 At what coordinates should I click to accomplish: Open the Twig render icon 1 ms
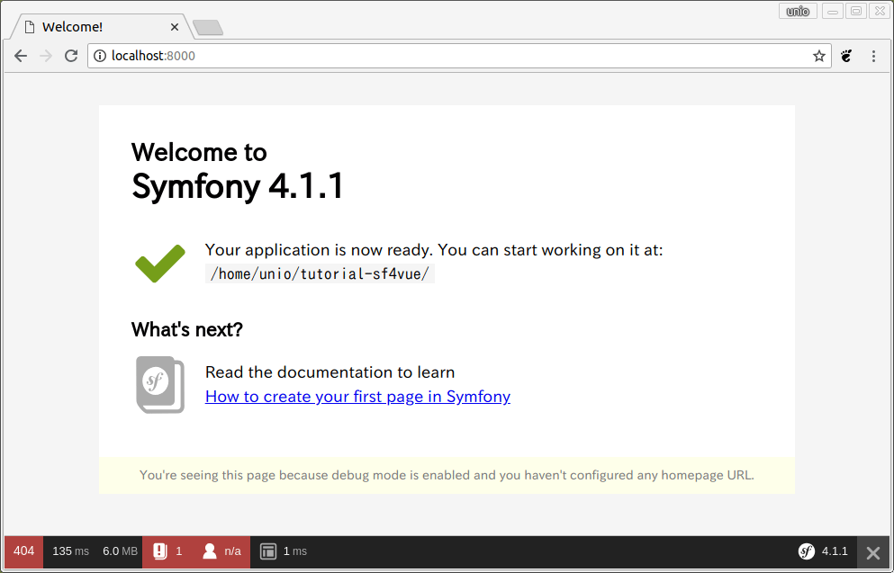[x=284, y=551]
